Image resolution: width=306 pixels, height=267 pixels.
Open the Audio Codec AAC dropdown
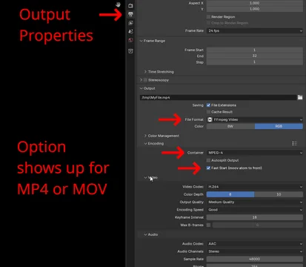[x=255, y=244]
